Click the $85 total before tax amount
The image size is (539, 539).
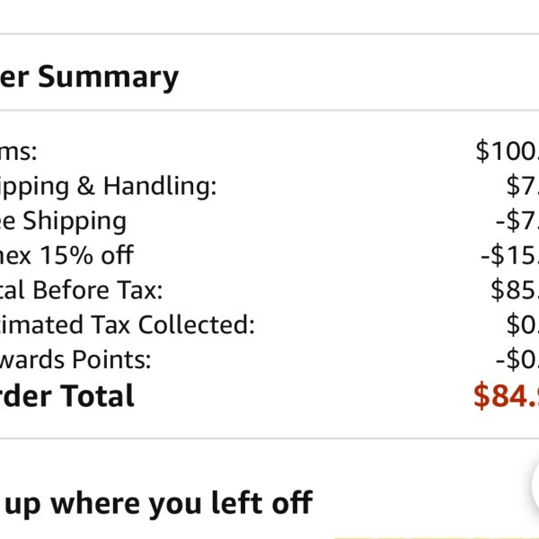coord(515,290)
